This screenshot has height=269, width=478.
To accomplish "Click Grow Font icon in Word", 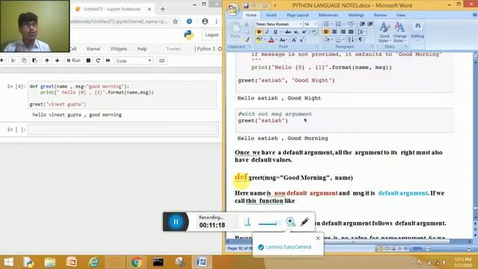I will pos(294,40).
